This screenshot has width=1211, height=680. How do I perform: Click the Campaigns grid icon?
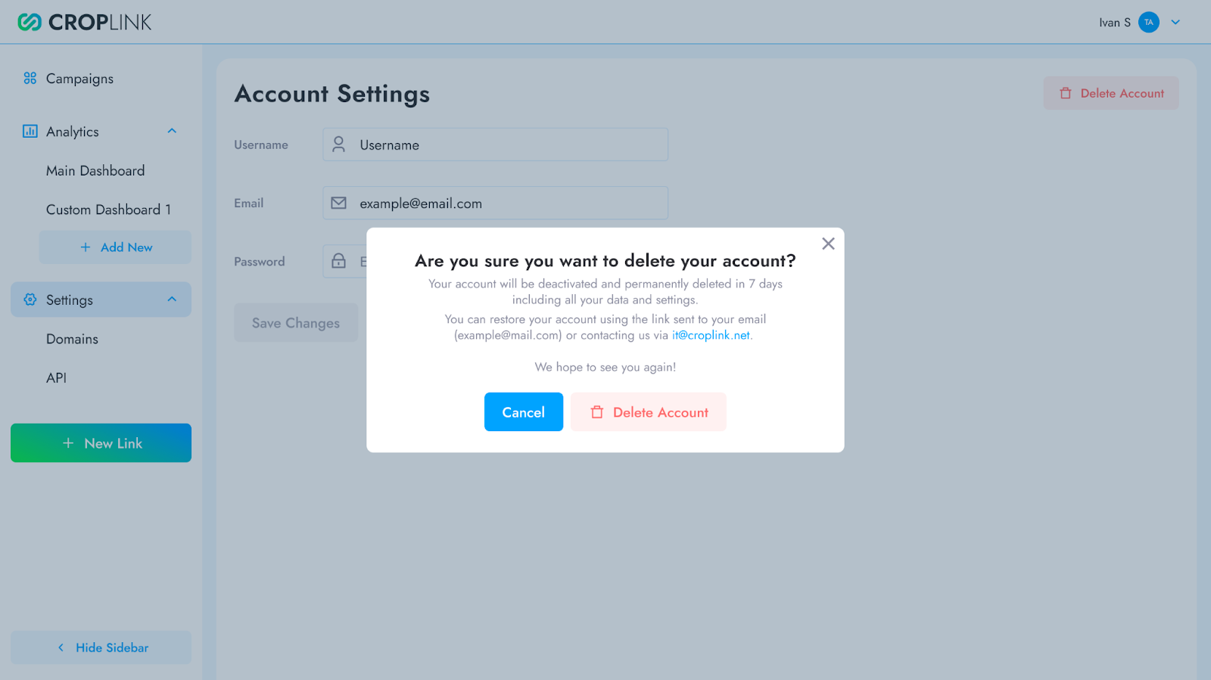tap(30, 79)
